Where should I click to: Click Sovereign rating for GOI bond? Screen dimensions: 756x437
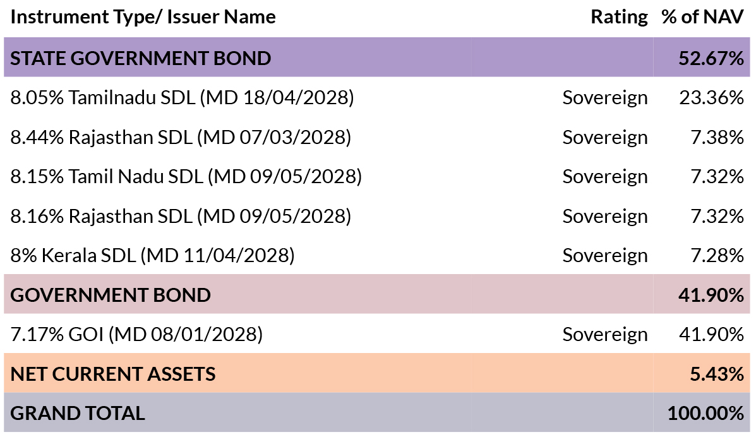[x=604, y=335]
